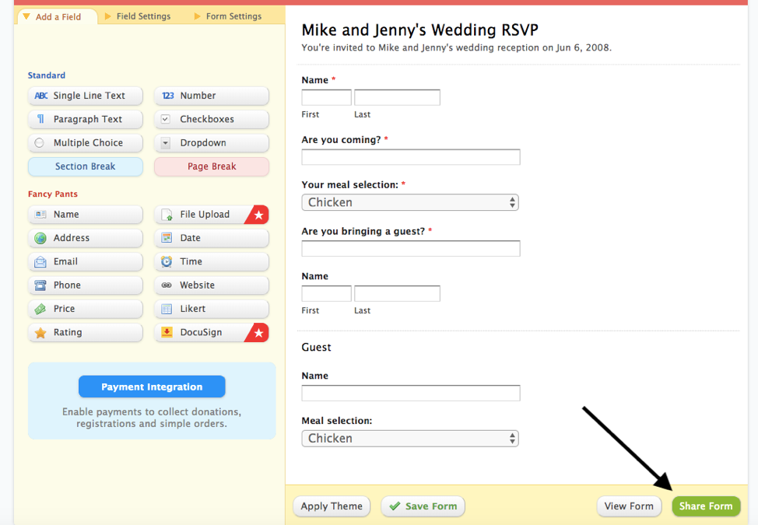Click View Form button

click(629, 506)
